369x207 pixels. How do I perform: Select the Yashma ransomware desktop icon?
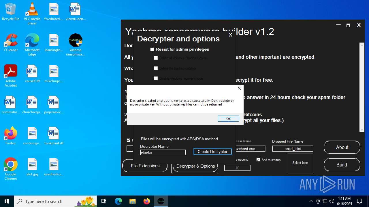click(x=76, y=45)
